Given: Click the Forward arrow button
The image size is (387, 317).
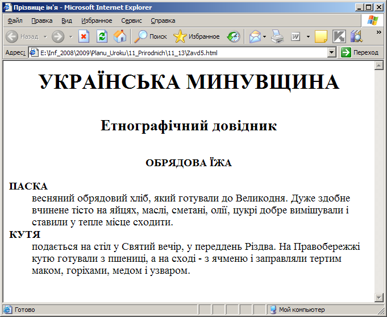Looking at the screenshot, I should click(58, 36).
